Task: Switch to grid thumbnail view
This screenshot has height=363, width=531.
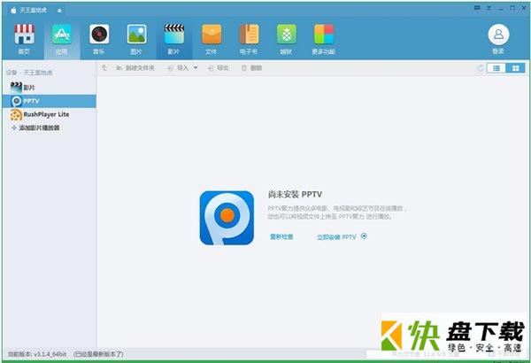Action: point(515,68)
